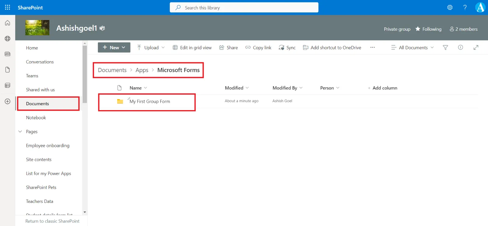
Task: Open the app launcher waffle icon
Action: pyautogui.click(x=7, y=7)
